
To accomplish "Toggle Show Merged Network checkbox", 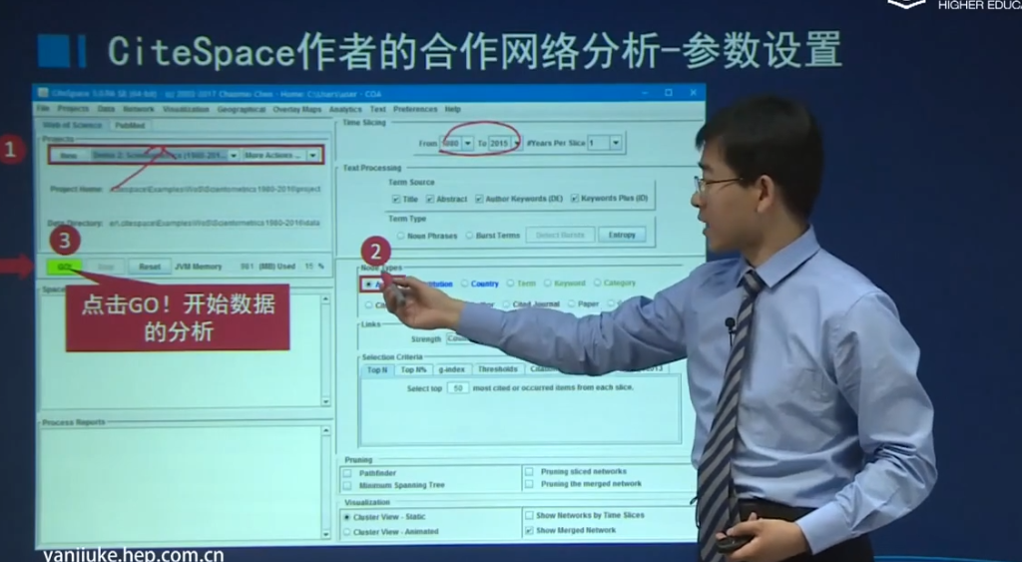I will coord(529,531).
